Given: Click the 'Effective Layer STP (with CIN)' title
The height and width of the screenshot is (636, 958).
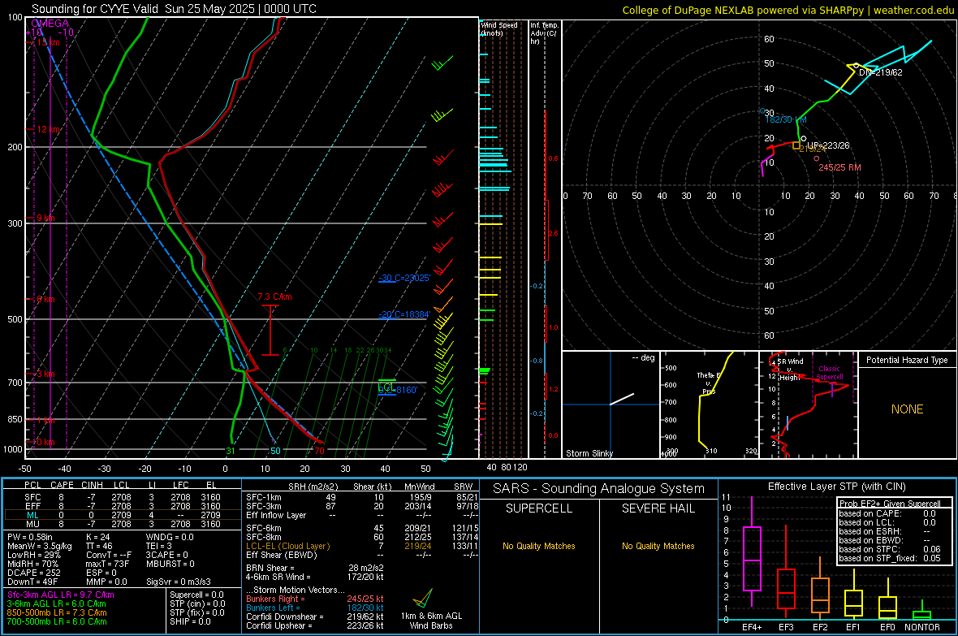Looking at the screenshot, I should click(836, 487).
